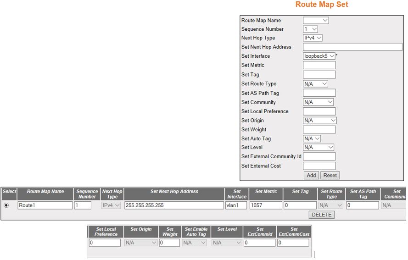Edit the Route1 name field in table

point(45,205)
